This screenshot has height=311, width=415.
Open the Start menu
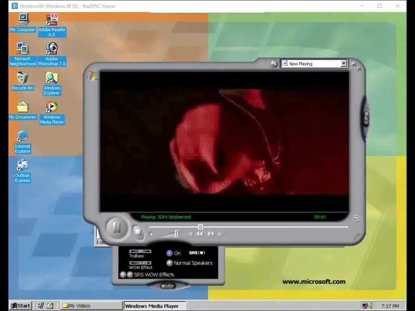21,306
